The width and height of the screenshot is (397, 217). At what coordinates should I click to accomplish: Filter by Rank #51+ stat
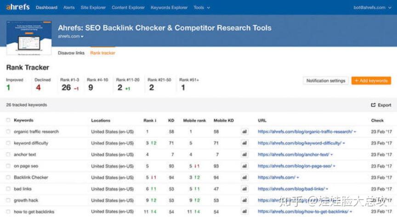click(189, 84)
